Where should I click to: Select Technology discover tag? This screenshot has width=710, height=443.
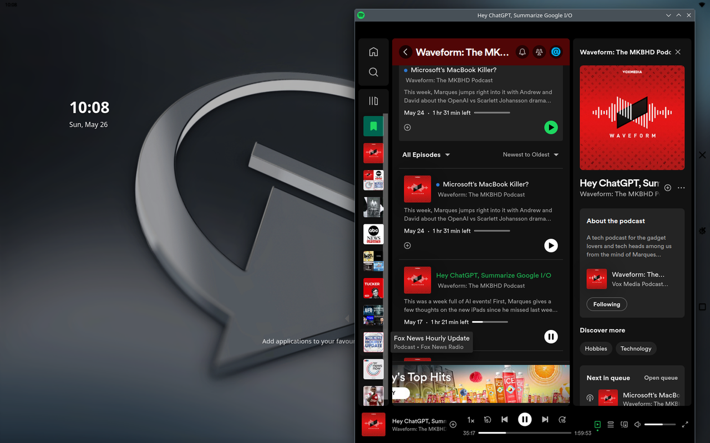[636, 348]
